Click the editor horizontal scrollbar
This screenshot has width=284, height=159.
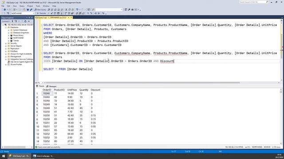[143, 83]
